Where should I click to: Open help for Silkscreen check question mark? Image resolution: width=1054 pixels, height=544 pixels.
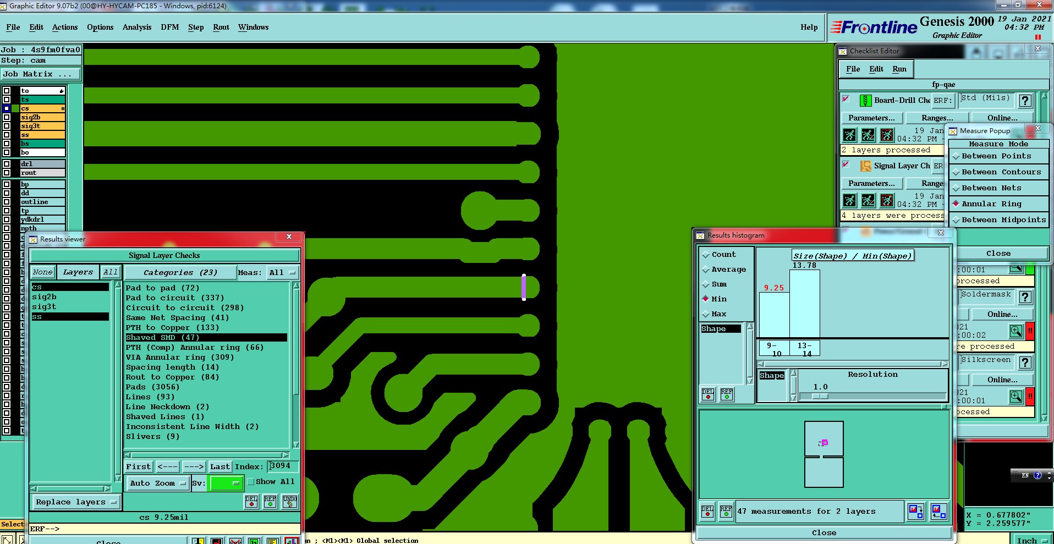pyautogui.click(x=1025, y=362)
